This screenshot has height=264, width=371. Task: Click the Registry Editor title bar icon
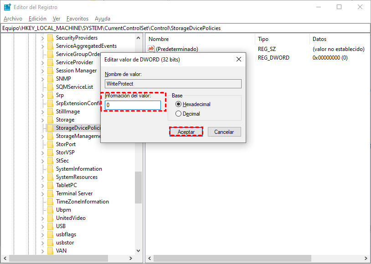7,7
